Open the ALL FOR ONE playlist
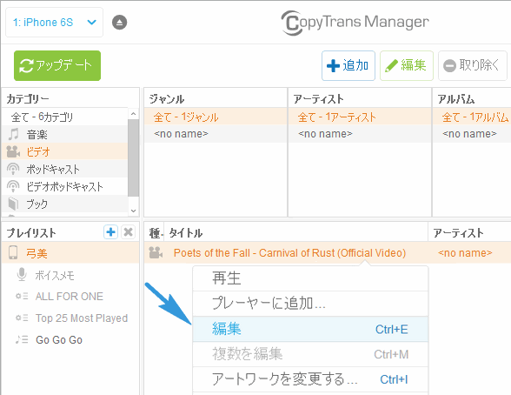This screenshot has width=511, height=395. [x=70, y=296]
